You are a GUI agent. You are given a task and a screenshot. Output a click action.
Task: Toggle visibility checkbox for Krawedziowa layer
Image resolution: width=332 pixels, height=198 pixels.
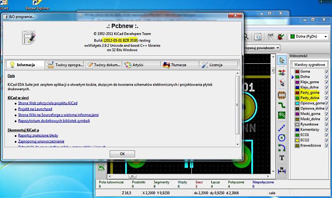pos(327,146)
